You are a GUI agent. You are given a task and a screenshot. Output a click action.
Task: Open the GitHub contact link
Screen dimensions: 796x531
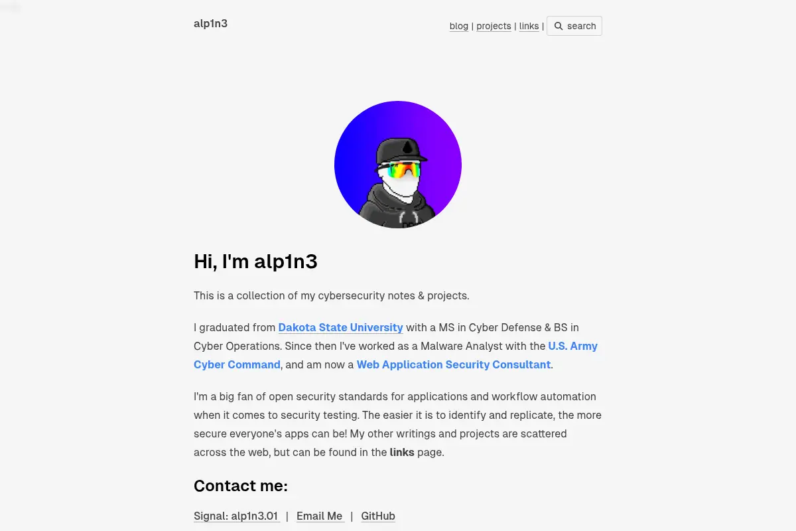click(378, 516)
